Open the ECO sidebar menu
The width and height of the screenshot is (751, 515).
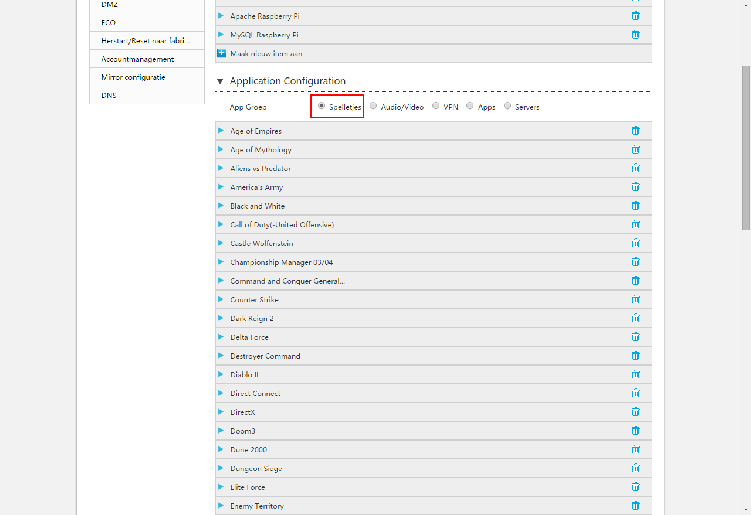click(147, 22)
